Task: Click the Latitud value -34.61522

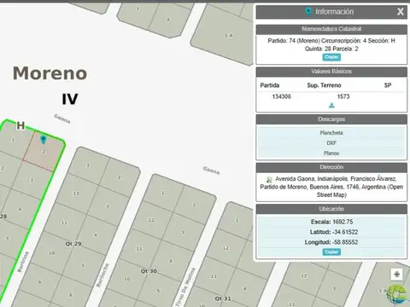Action: 345,232
